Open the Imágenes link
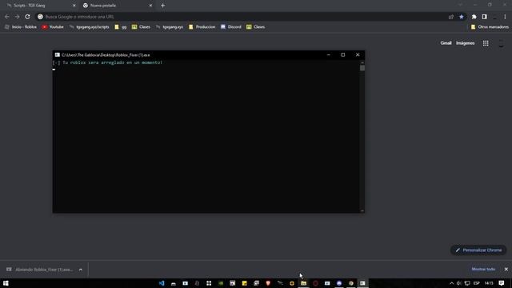Image resolution: width=512 pixels, height=288 pixels. (466, 43)
